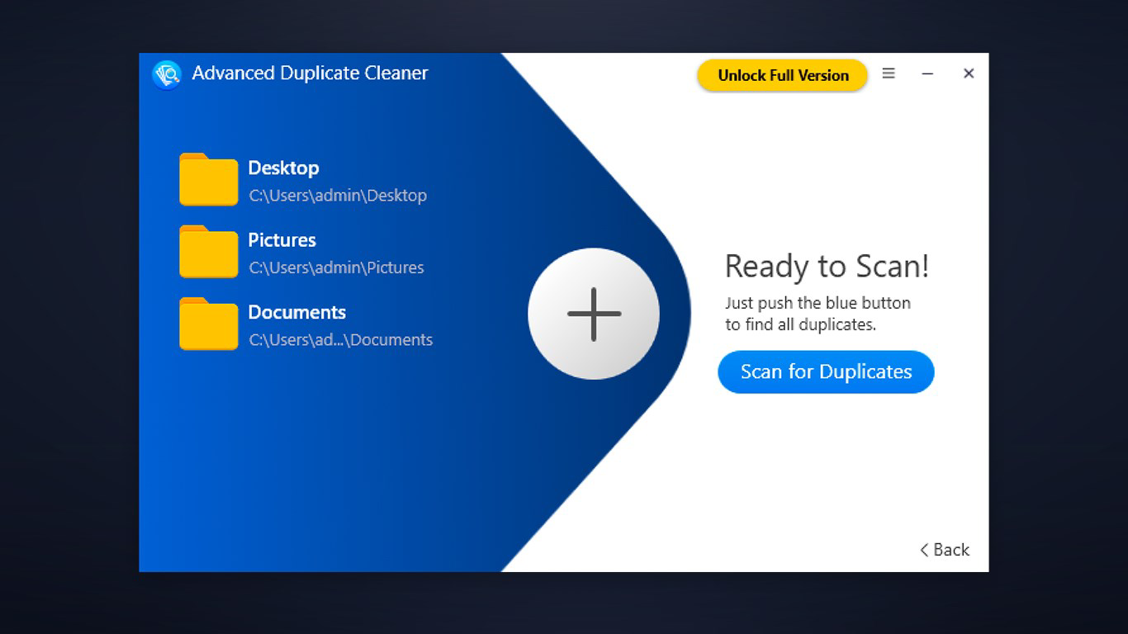Viewport: 1128px width, 634px height.
Task: Click Unlock Full Version
Action: tap(781, 75)
